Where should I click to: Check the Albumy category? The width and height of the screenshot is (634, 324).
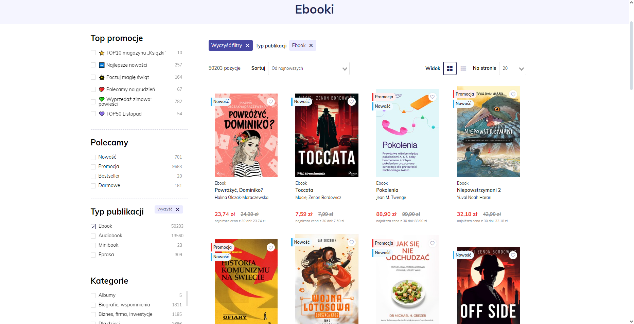[93, 296]
